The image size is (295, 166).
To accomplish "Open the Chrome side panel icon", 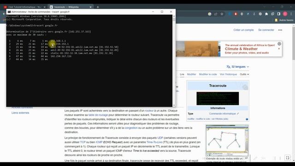I will (279, 14).
